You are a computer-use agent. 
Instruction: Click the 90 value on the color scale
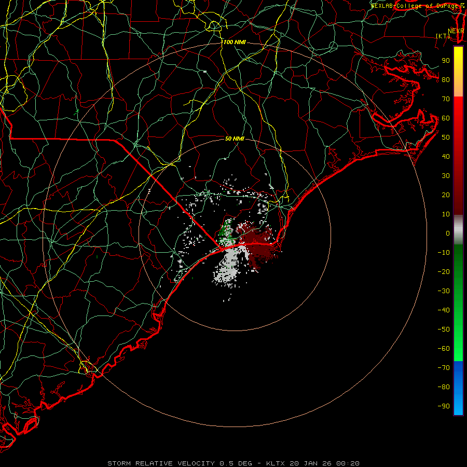[446, 61]
